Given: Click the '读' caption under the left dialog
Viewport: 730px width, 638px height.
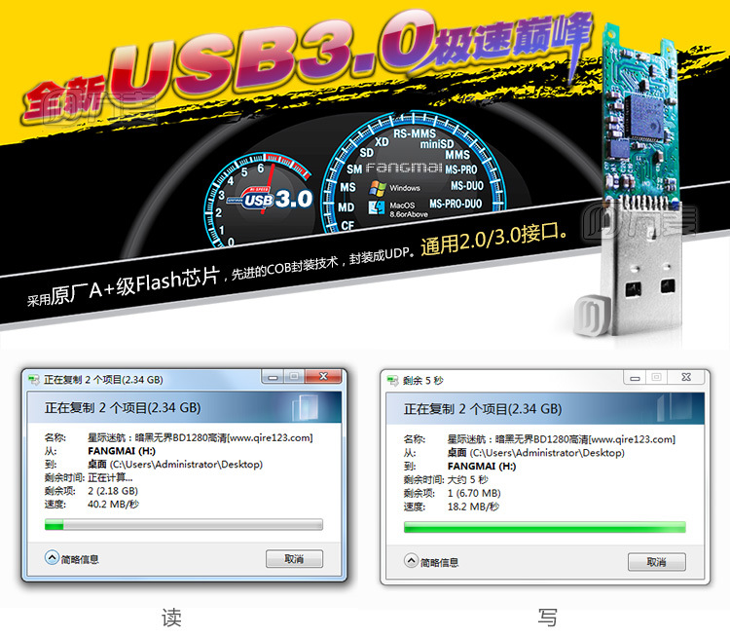Looking at the screenshot, I should coord(171,618).
